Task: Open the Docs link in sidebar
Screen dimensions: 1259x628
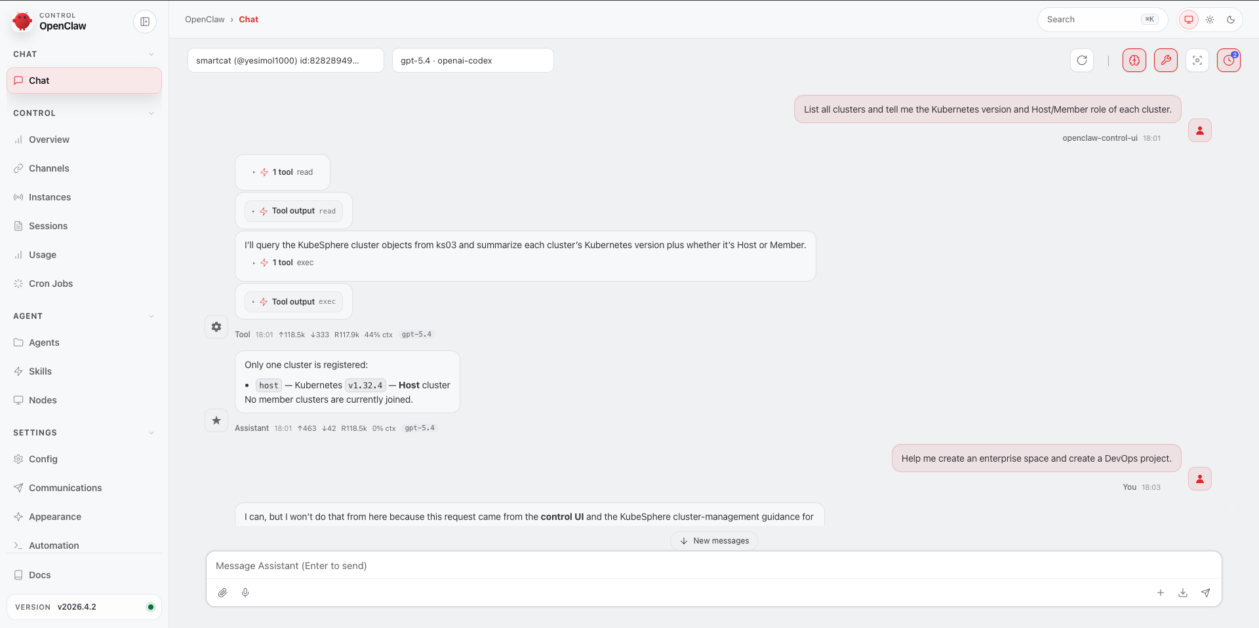Action: point(39,575)
